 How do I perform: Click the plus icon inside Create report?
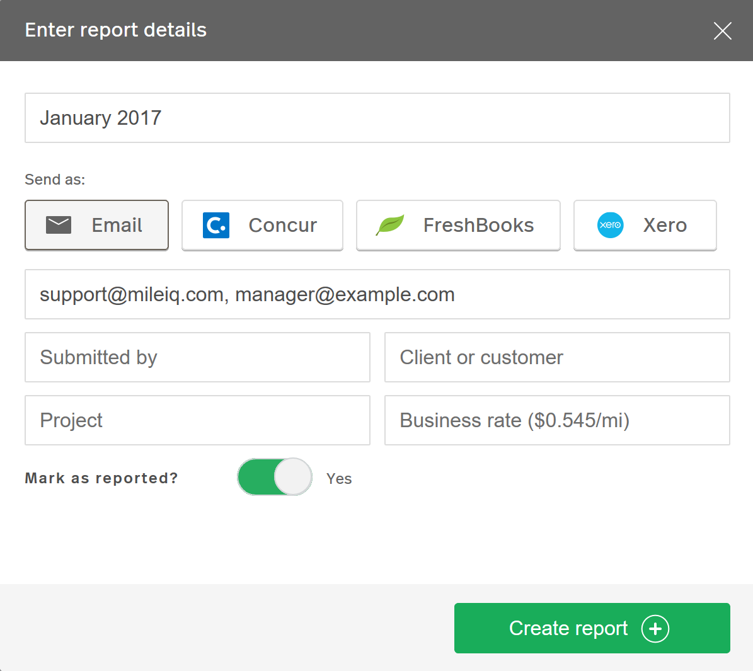pos(656,628)
